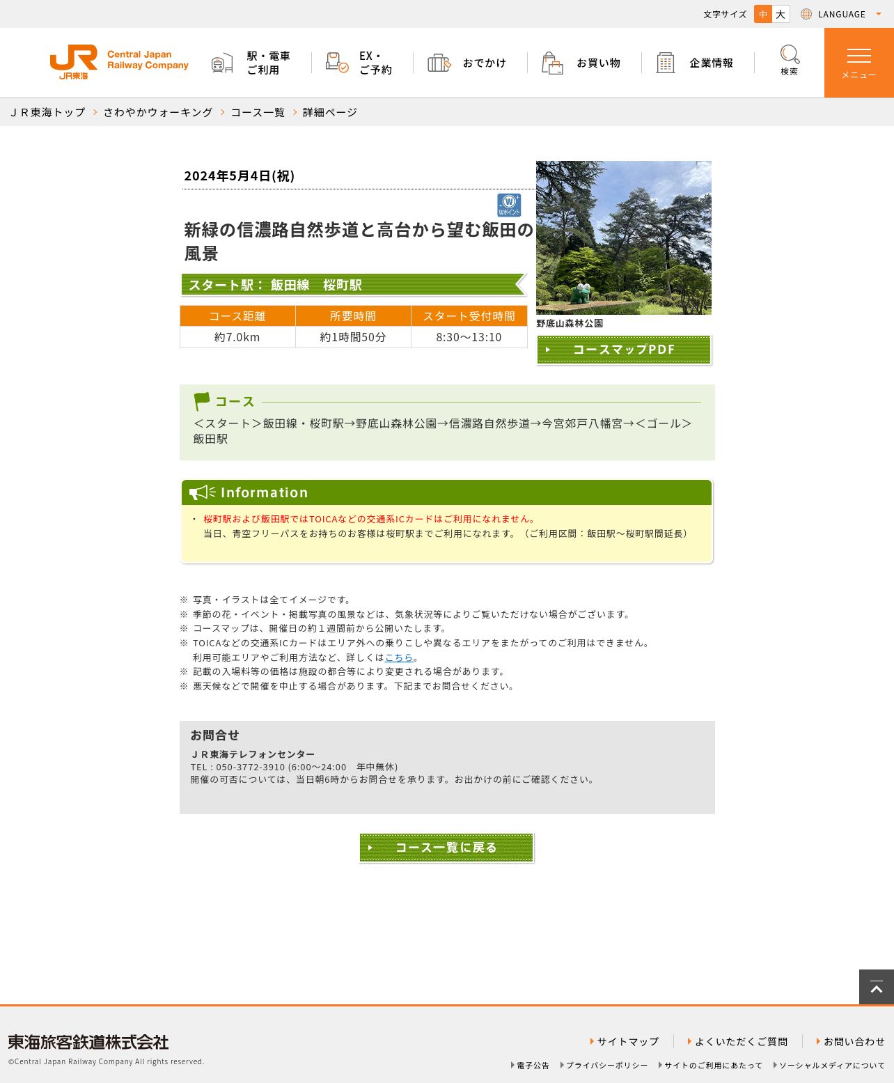Open the ソーシャルメディアについて footer link

[832, 1066]
